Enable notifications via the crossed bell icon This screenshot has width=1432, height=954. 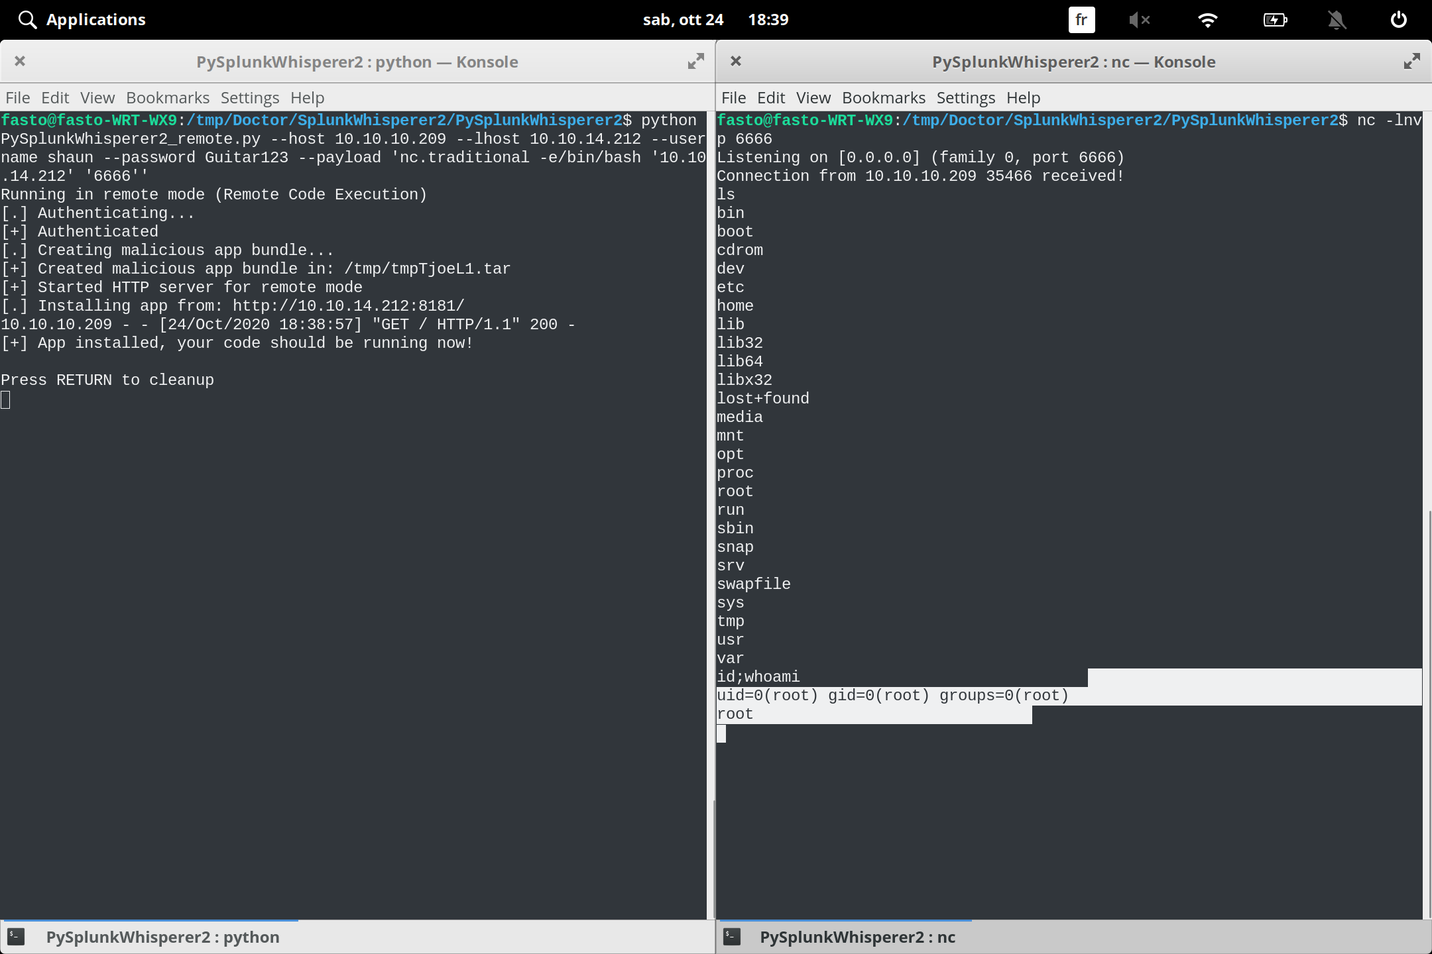tap(1337, 19)
